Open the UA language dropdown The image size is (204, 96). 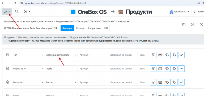[x=7, y=12]
